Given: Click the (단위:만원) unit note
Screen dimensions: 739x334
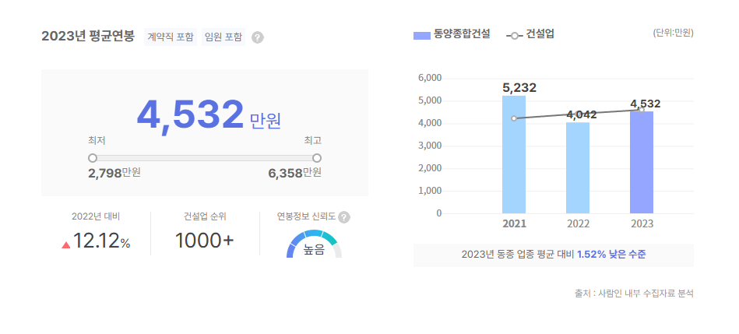Looking at the screenshot, I should pos(673,33).
